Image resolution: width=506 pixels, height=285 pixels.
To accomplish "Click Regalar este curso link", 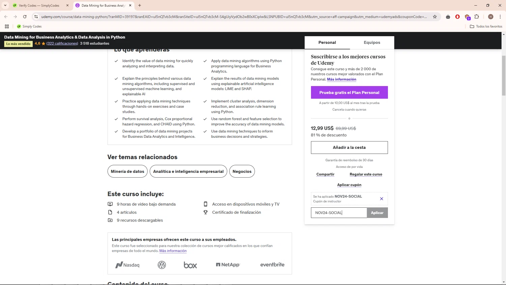I will 366,174.
